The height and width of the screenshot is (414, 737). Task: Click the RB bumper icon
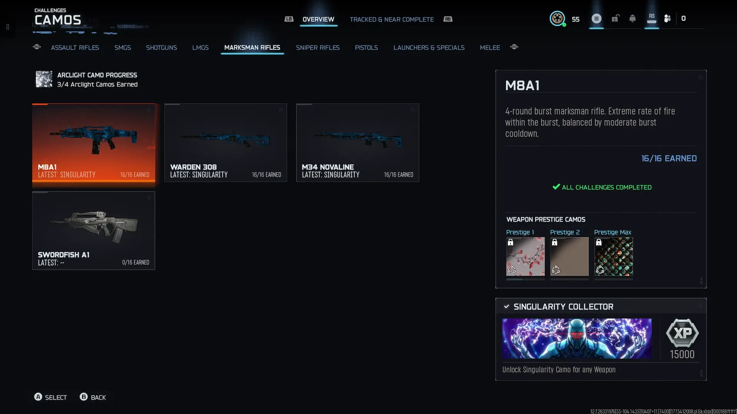[448, 19]
